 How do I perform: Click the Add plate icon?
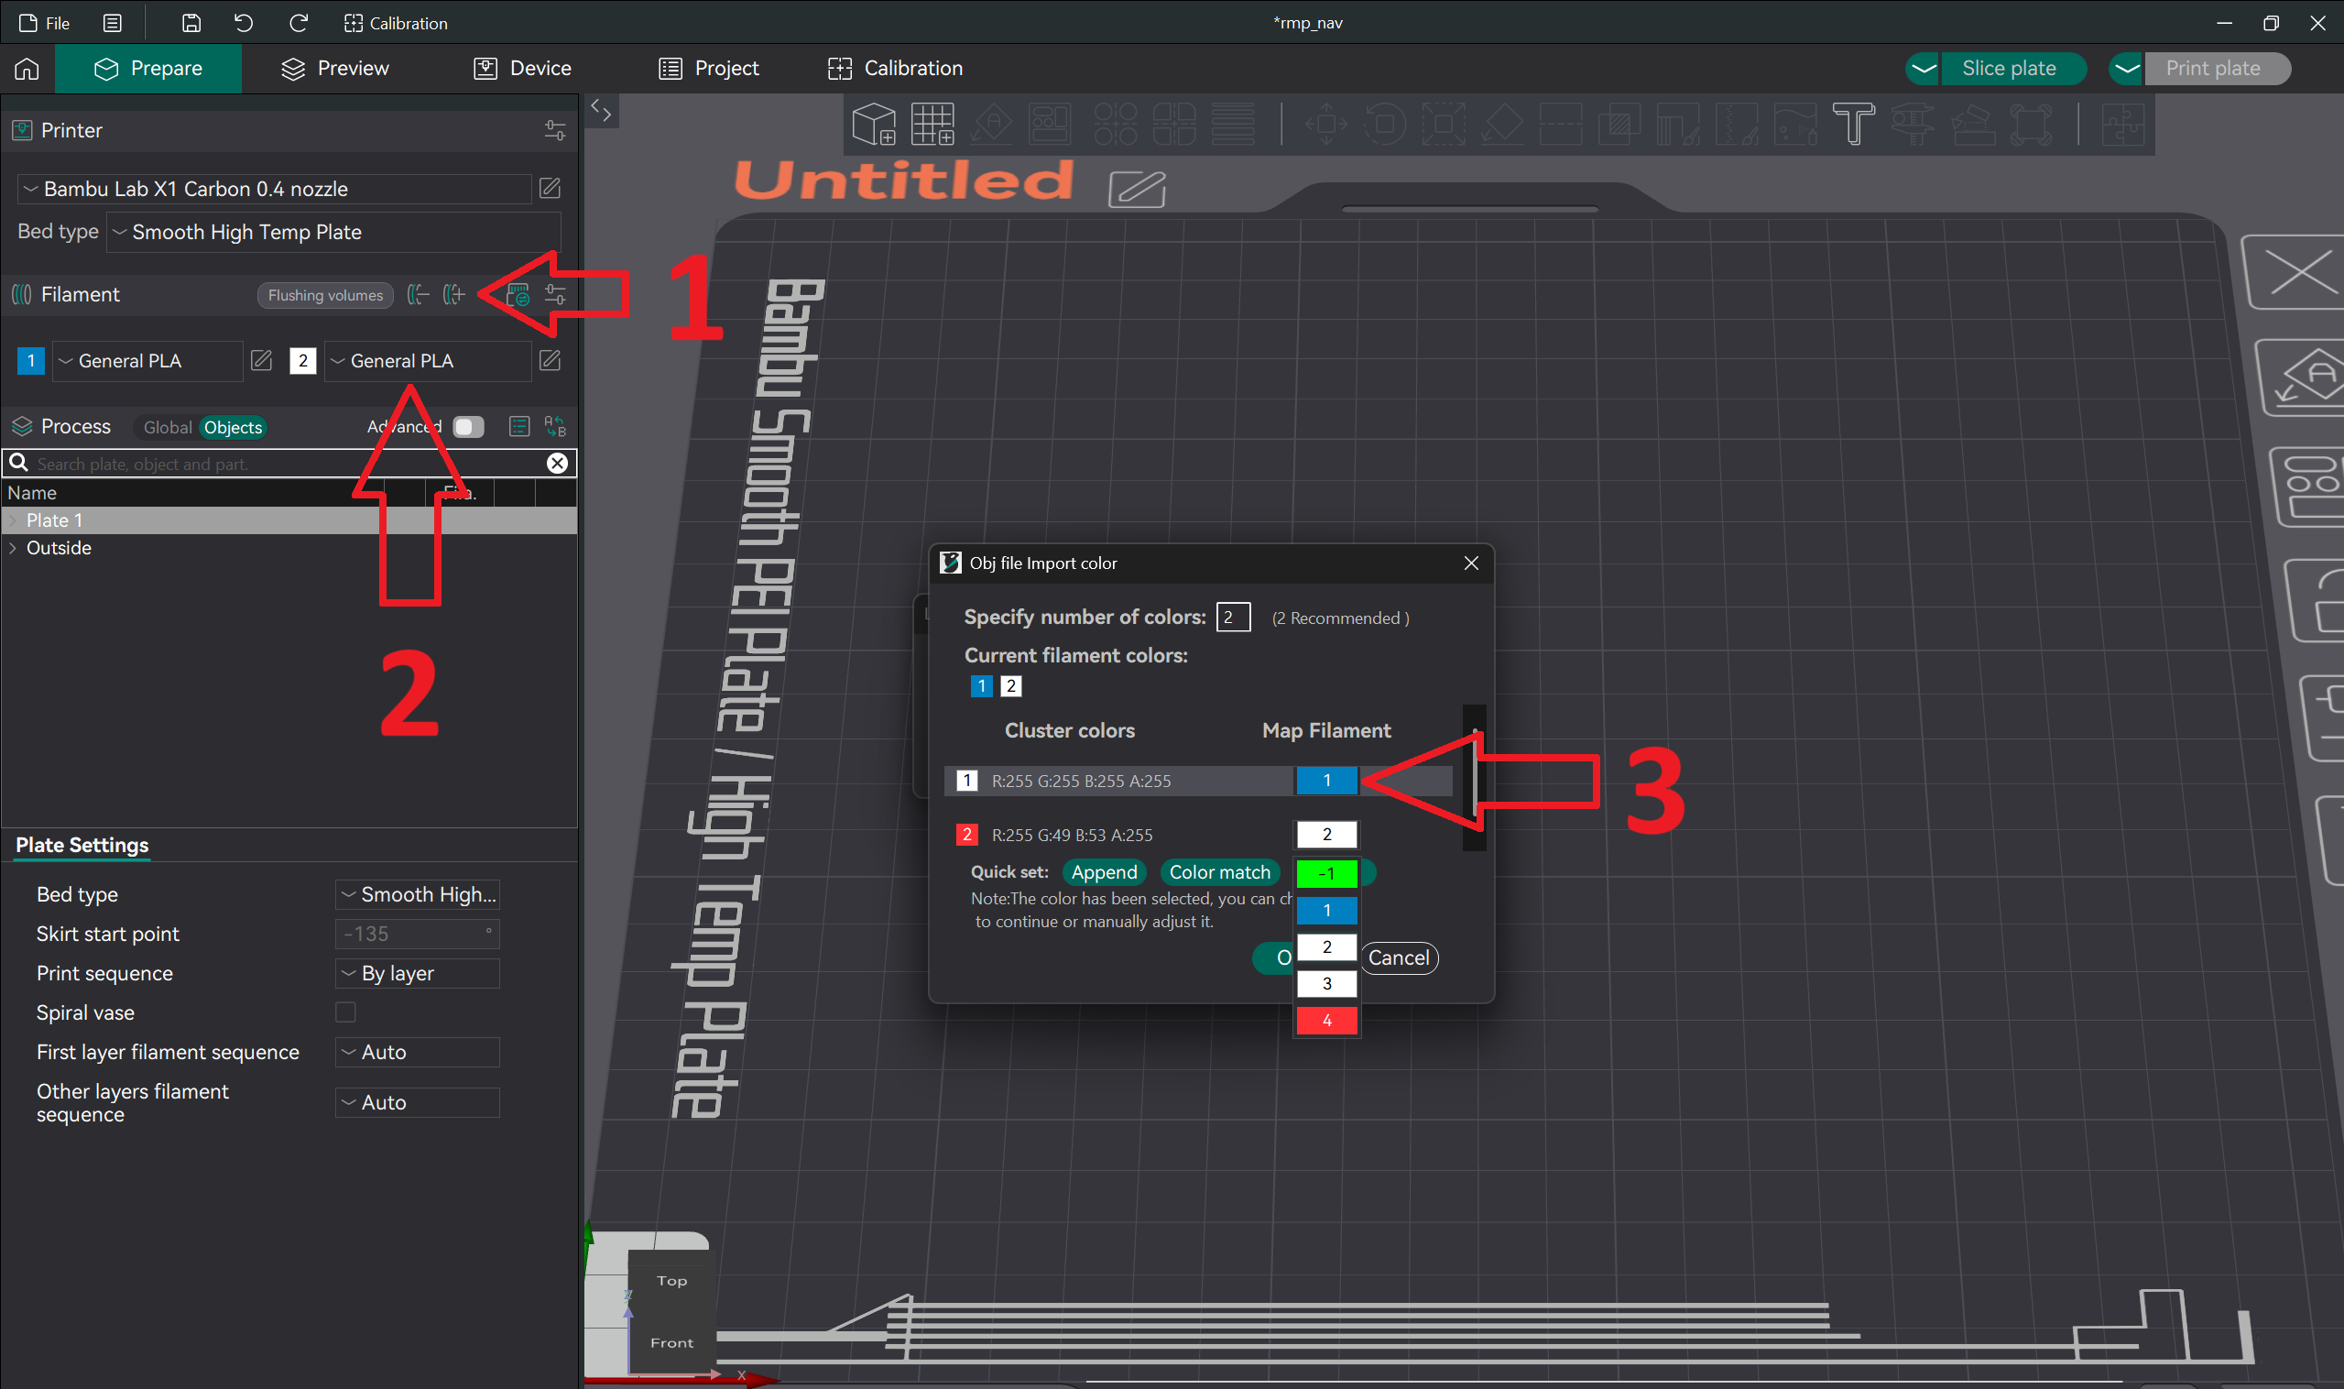(932, 124)
